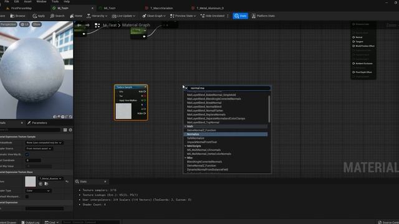Image resolution: width=399 pixels, height=224 pixels.
Task: Open the Window menu
Action: click(41, 1)
